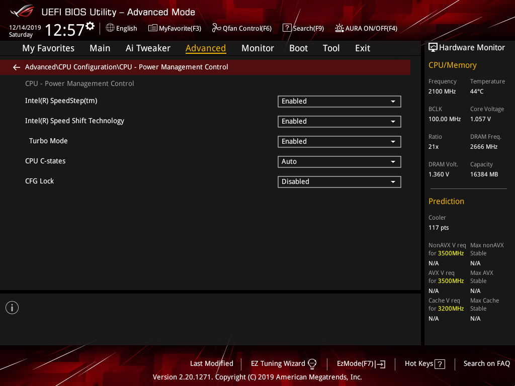Click the Search question mark icon

pos(287,28)
